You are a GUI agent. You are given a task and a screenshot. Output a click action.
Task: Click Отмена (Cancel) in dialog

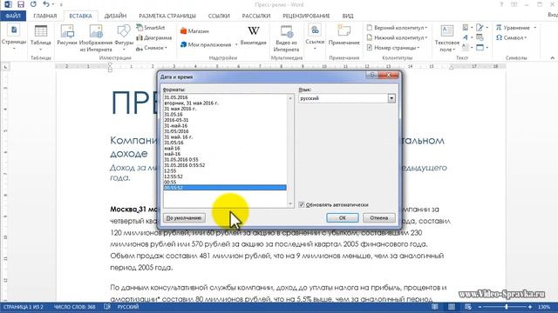tap(379, 218)
